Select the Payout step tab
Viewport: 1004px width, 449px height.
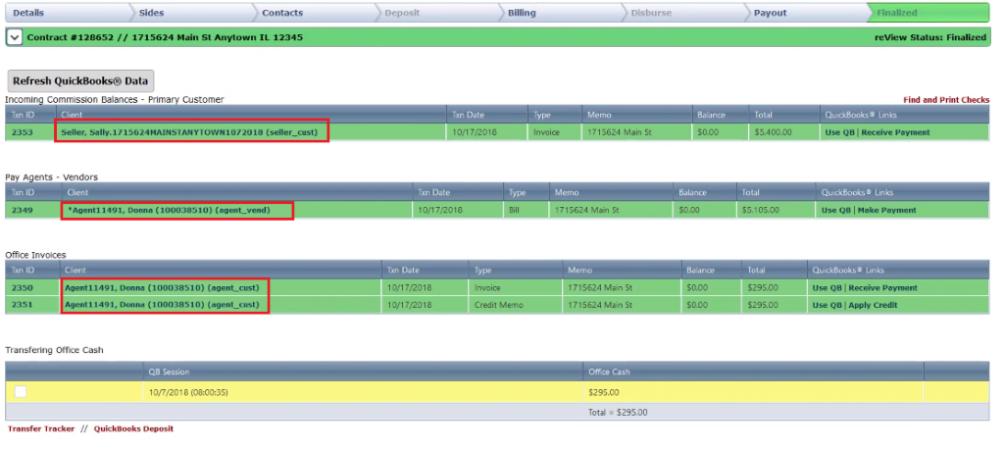(x=770, y=13)
